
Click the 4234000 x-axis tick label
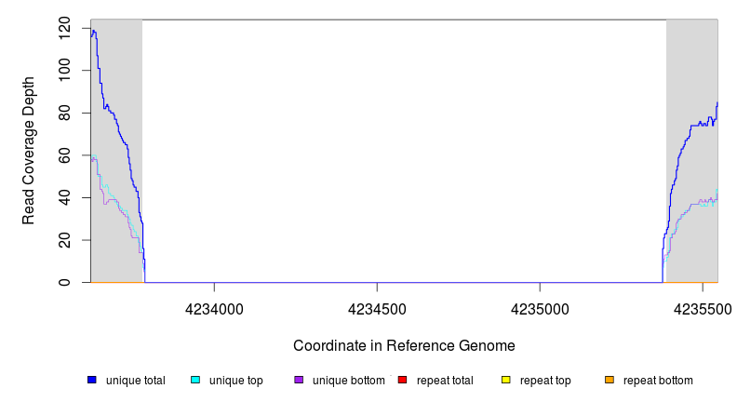214,308
